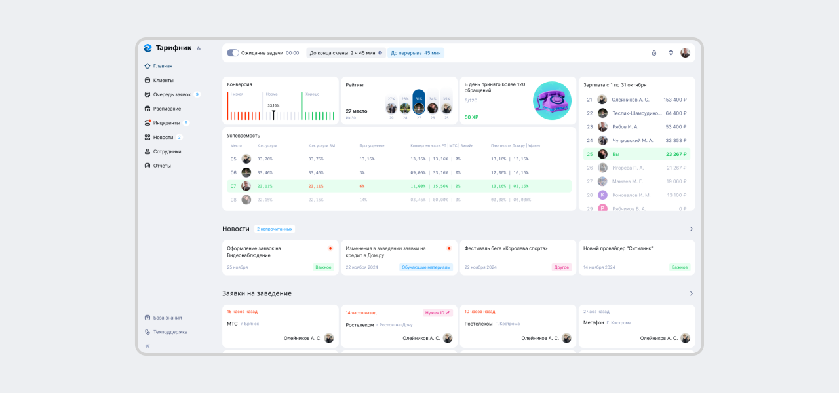Click the Расписание calendar icon
The image size is (839, 393).
pyautogui.click(x=147, y=109)
